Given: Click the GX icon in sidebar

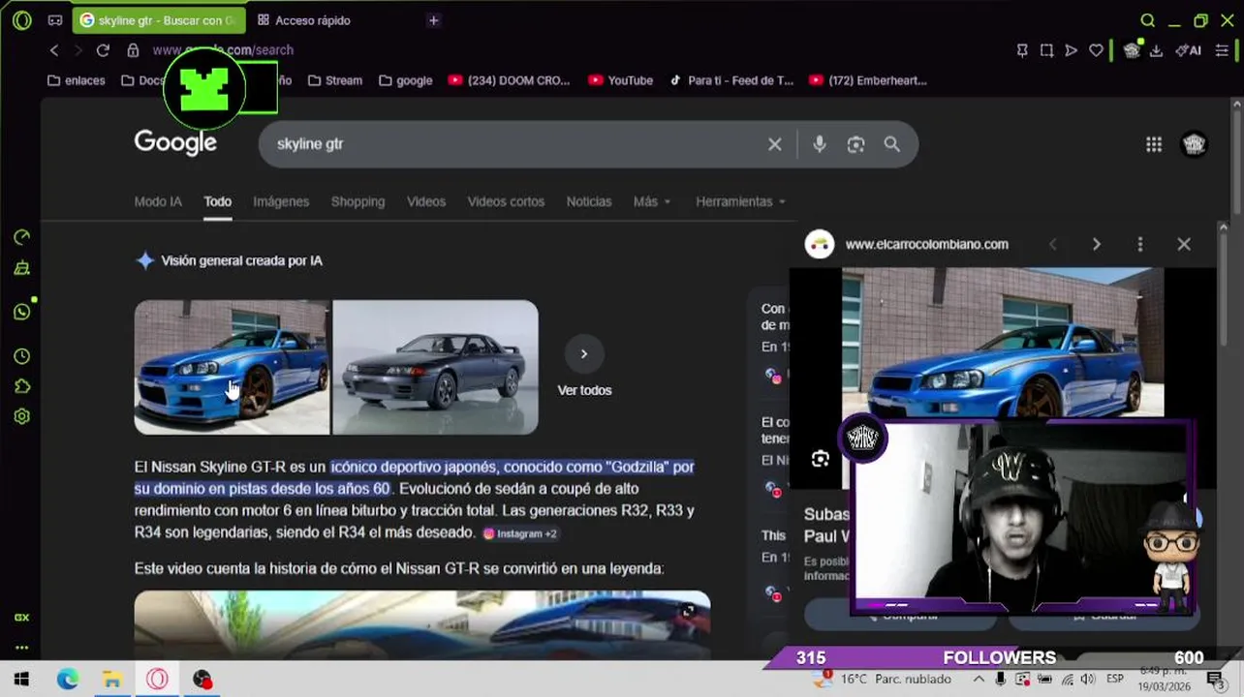Looking at the screenshot, I should [x=21, y=618].
